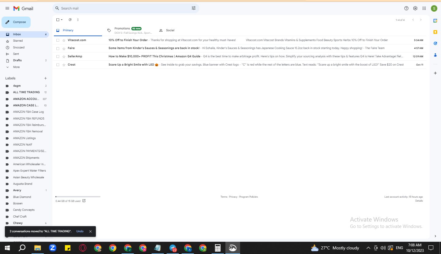Click the magnifier search icon in Gmail
The image size is (441, 254).
coord(57,8)
